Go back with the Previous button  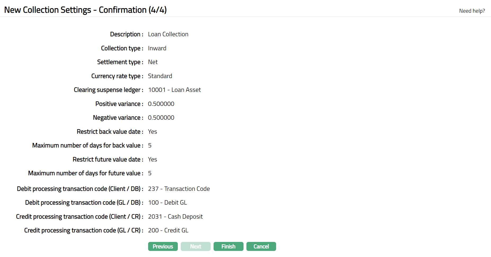(x=163, y=246)
